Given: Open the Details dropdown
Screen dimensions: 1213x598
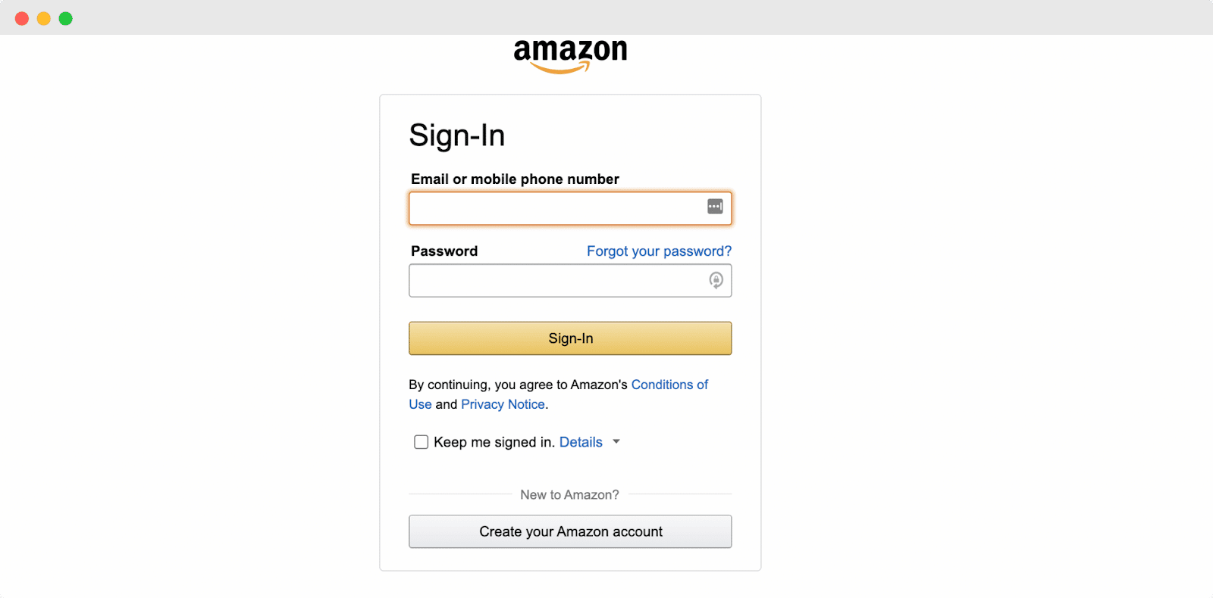Looking at the screenshot, I should click(580, 441).
